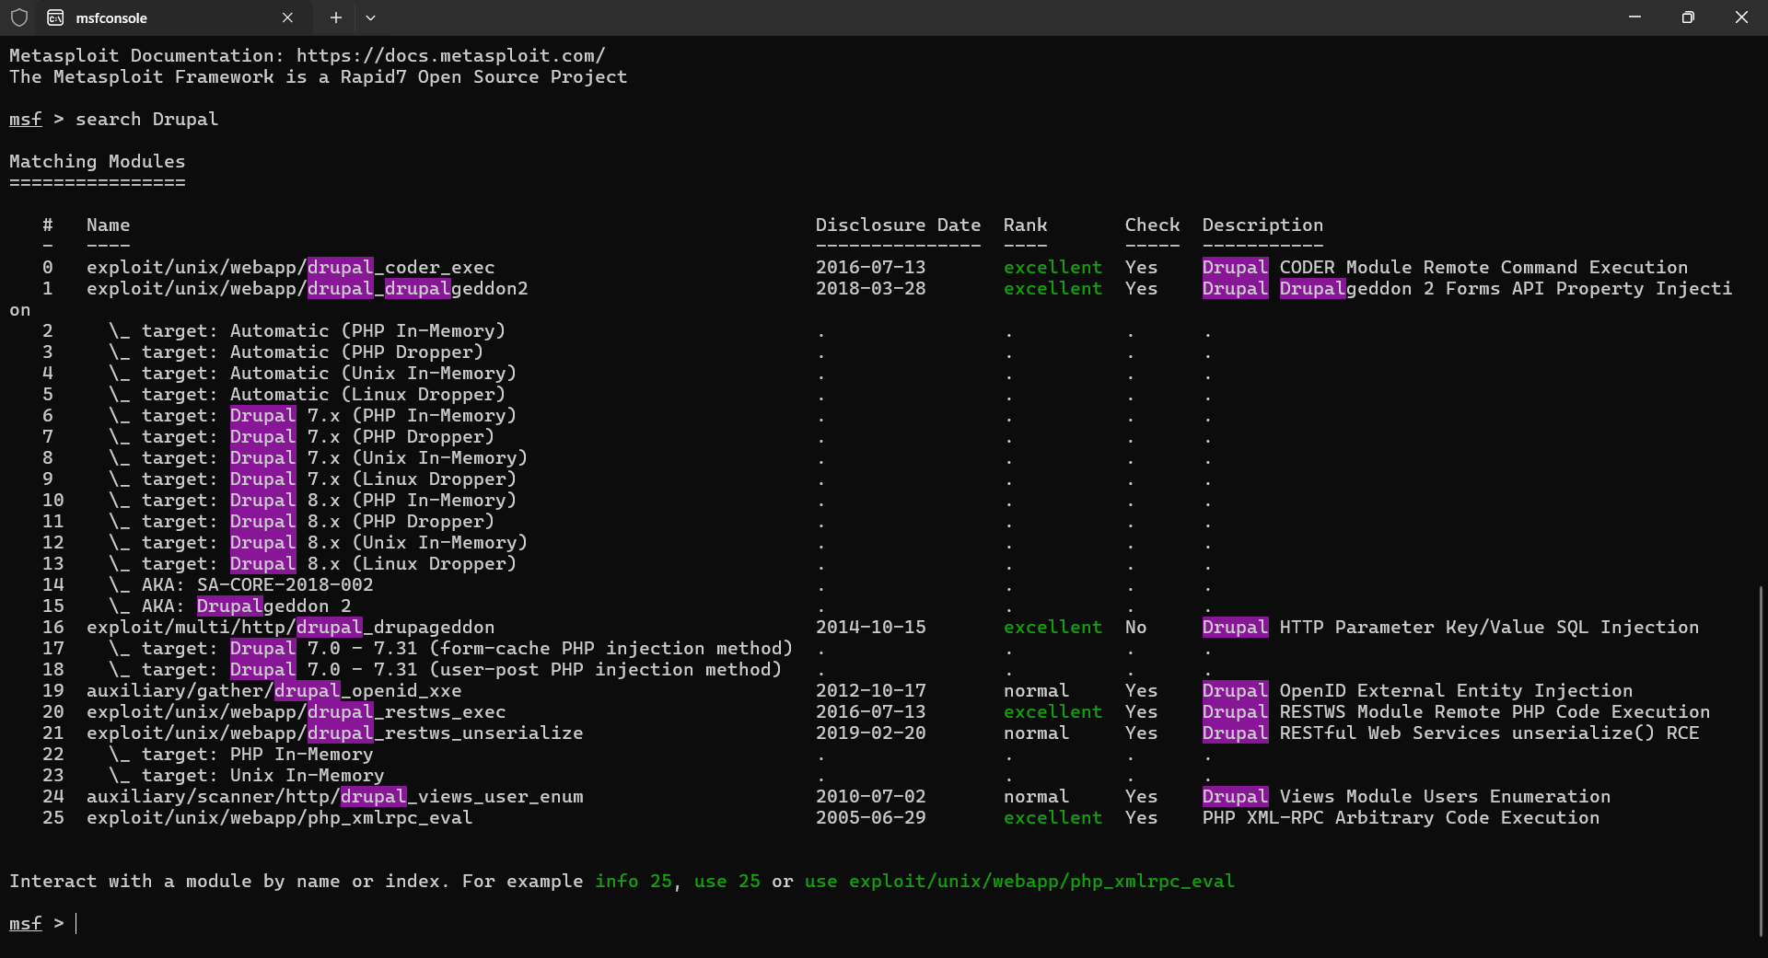This screenshot has width=1768, height=958.
Task: Click the terminal icon on the msfconsole tab
Action: pos(55,17)
